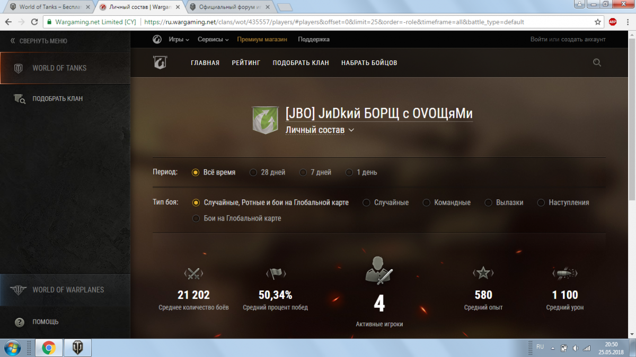Open 'РЕЙТИНГ' navigation item
The width and height of the screenshot is (636, 357).
pos(246,63)
